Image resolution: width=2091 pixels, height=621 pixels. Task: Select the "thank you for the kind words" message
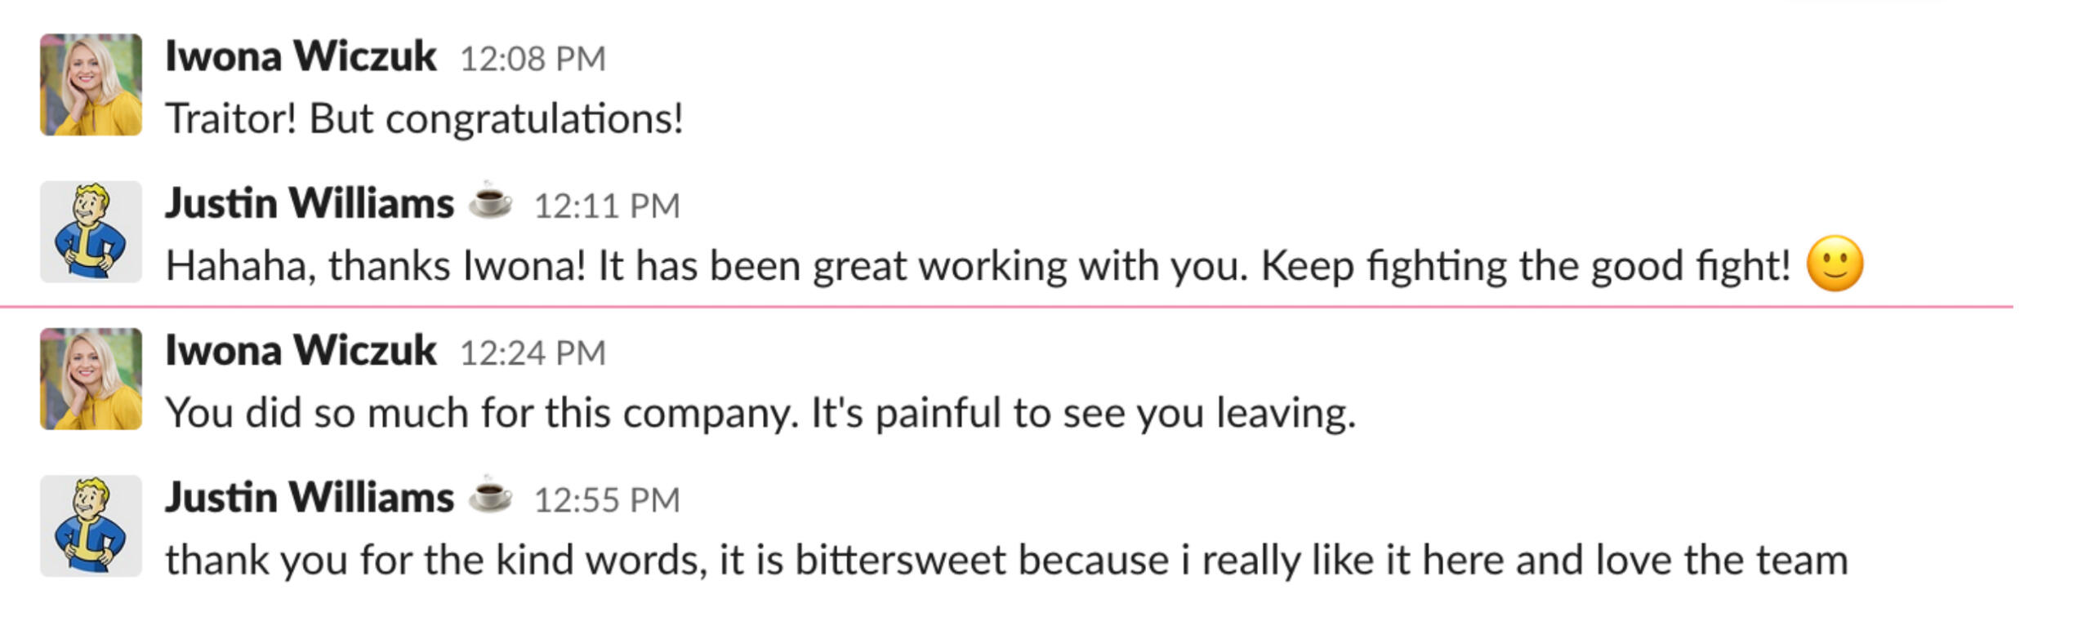pyautogui.click(x=1006, y=561)
